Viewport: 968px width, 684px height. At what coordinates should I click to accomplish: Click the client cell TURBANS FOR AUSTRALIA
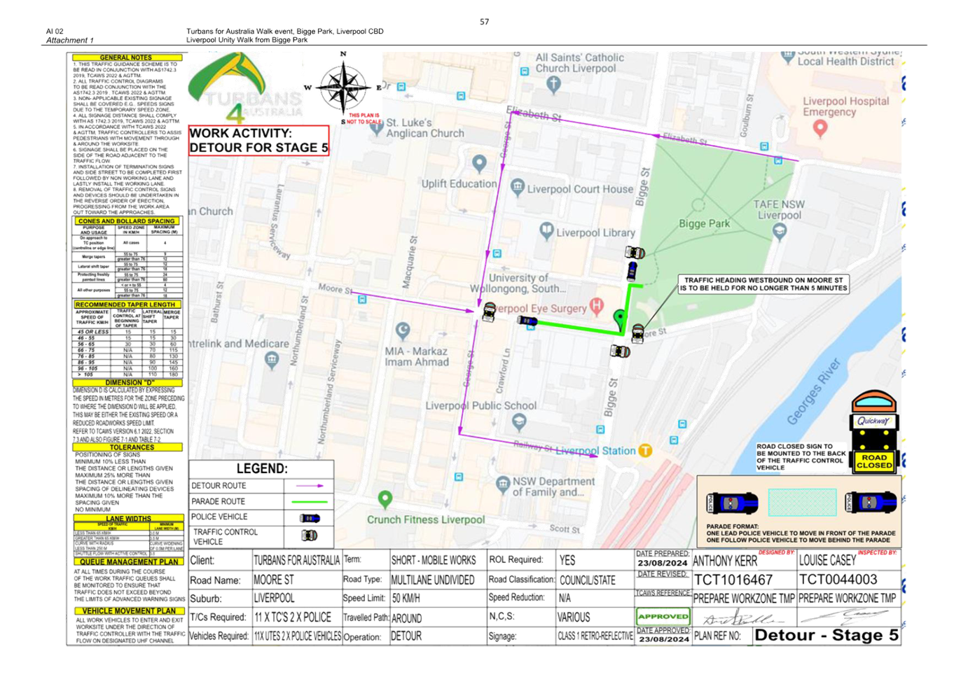click(x=296, y=560)
